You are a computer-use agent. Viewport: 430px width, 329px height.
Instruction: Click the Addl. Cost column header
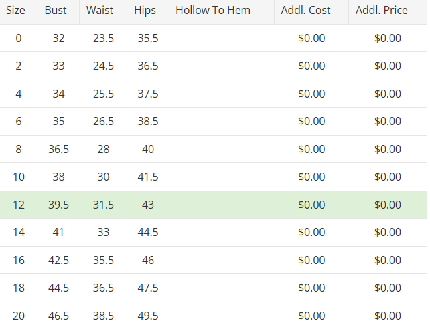(305, 11)
